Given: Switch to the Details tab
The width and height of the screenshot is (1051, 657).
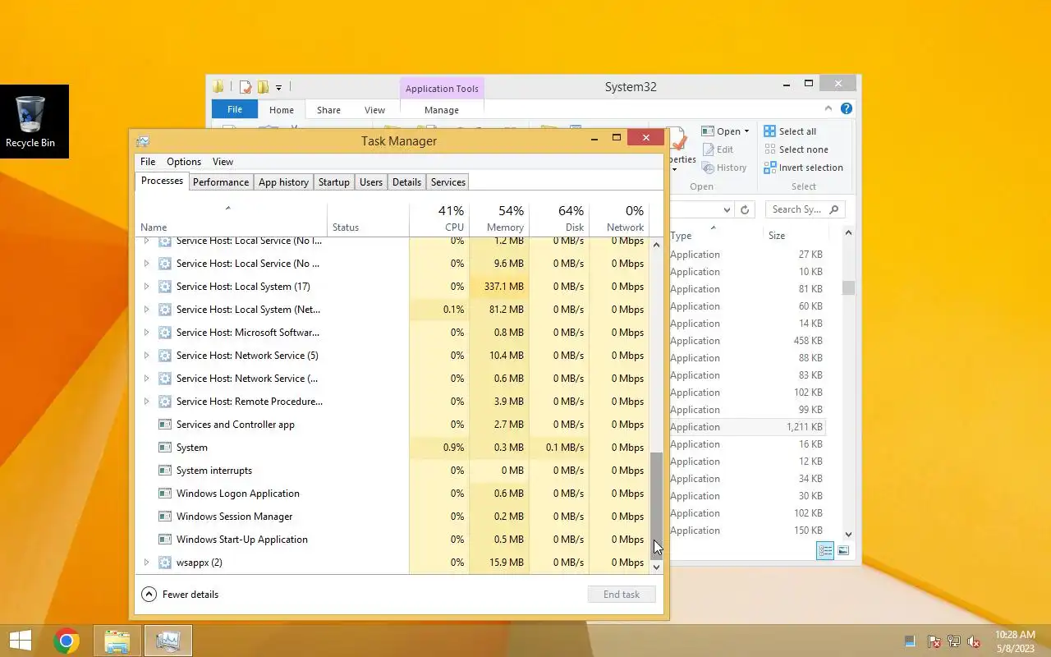Looking at the screenshot, I should [406, 182].
